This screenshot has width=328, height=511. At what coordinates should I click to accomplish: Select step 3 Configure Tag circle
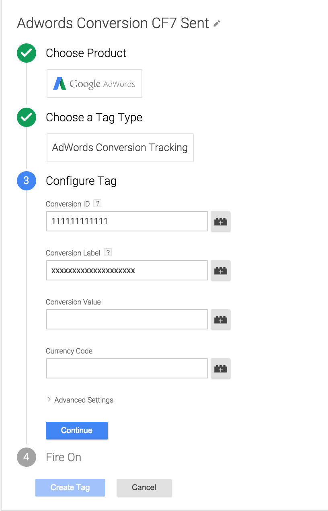27,181
